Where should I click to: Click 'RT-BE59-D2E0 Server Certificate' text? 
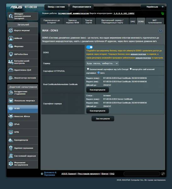118,99
